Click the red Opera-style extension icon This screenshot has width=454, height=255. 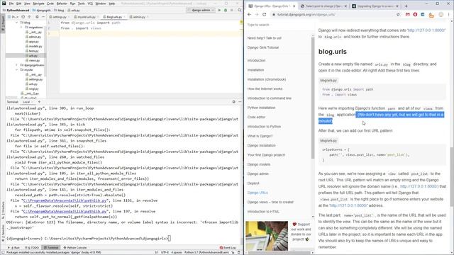pyautogui.click(x=415, y=14)
